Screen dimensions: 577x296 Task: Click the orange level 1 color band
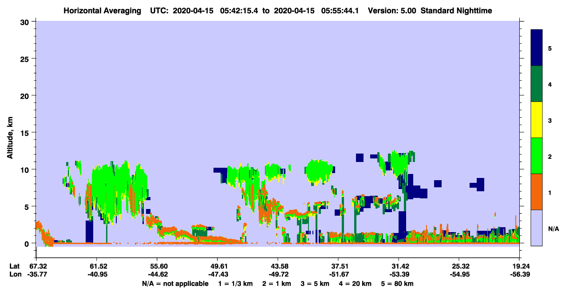point(537,192)
